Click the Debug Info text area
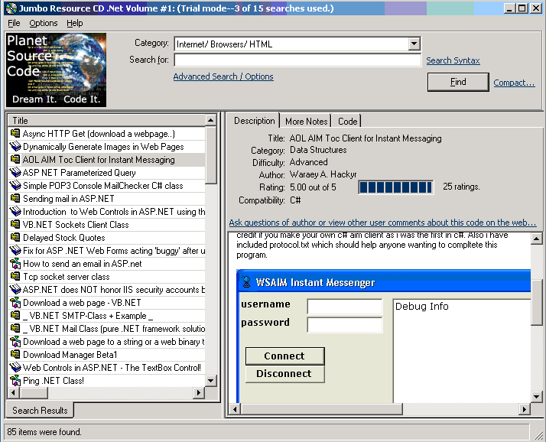 point(462,350)
